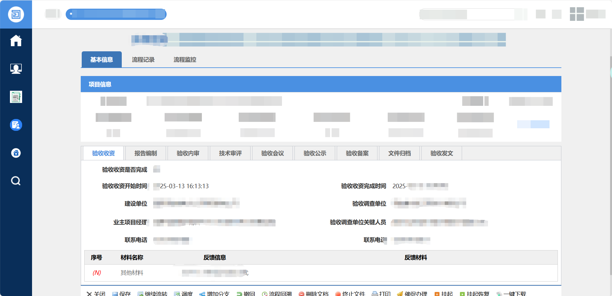Open the starred house sidebar icon
This screenshot has height=296, width=612.
click(16, 153)
